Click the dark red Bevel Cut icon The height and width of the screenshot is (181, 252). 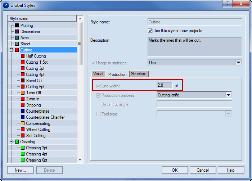click(x=23, y=81)
